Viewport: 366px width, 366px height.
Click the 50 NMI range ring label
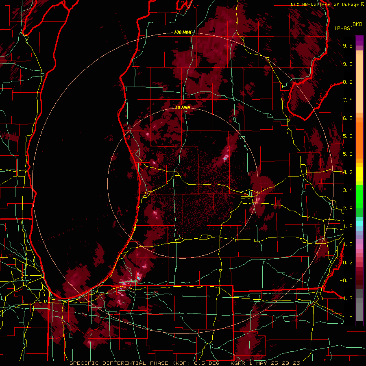click(183, 107)
